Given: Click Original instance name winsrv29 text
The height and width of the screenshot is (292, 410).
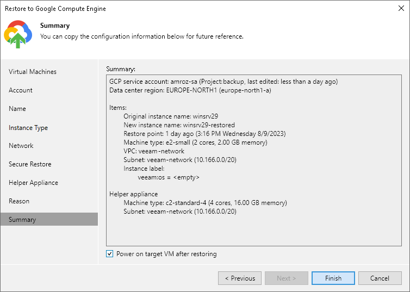Looking at the screenshot, I should [x=171, y=116].
